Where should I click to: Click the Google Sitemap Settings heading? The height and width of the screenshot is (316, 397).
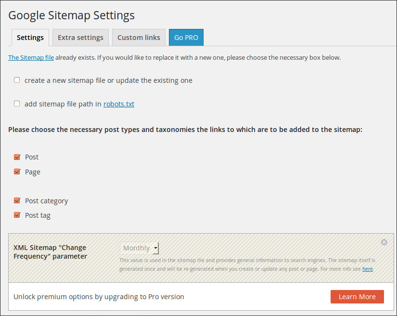click(71, 15)
